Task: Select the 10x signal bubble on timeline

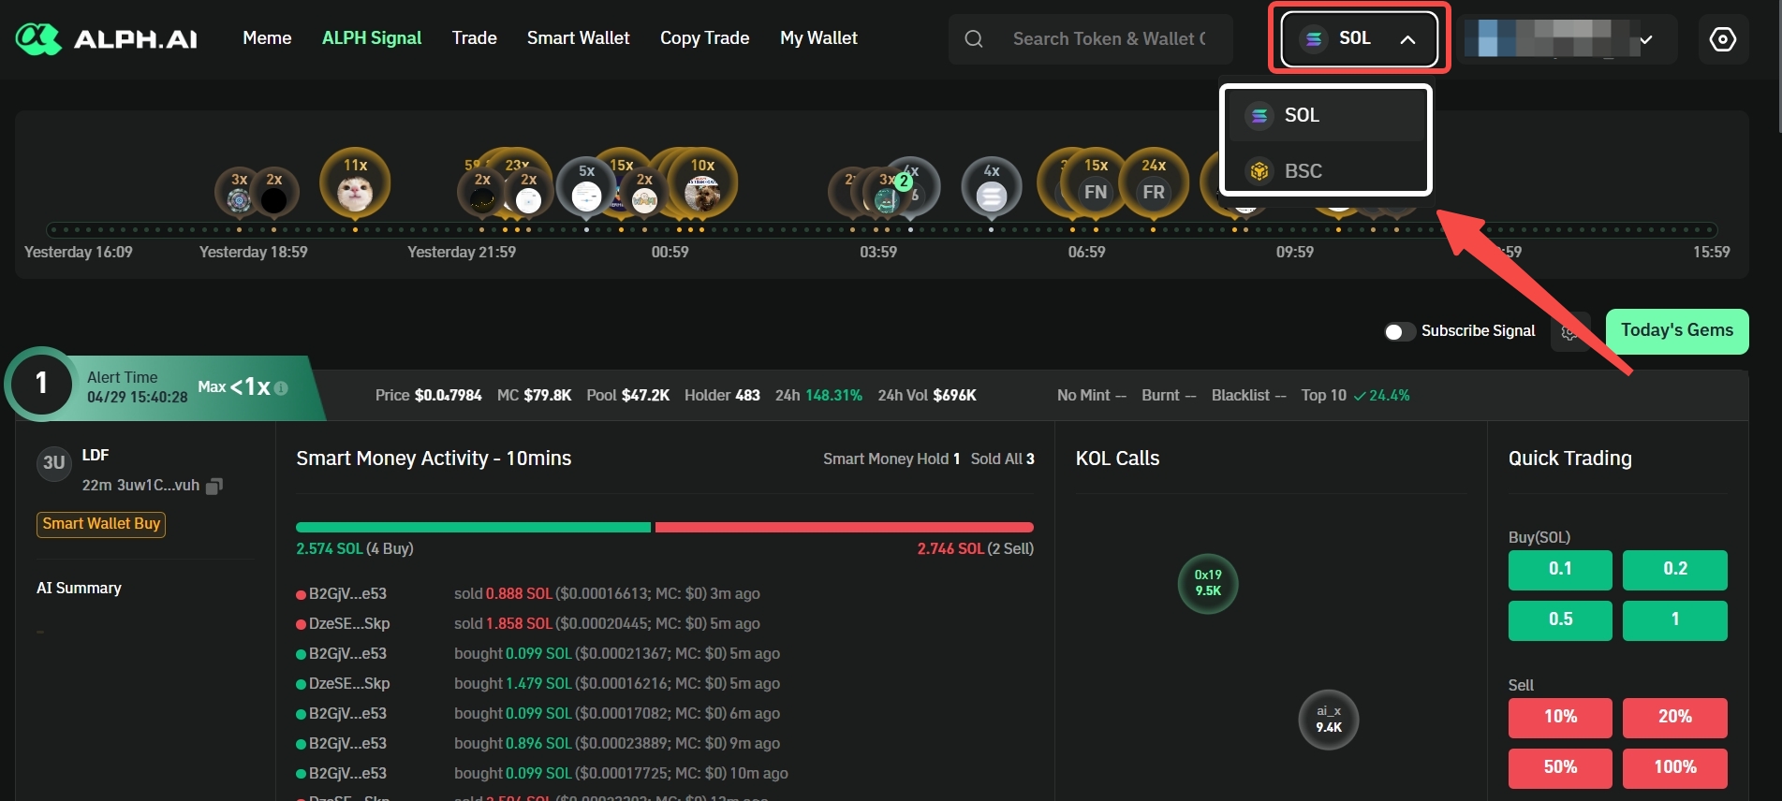Action: pyautogui.click(x=702, y=183)
